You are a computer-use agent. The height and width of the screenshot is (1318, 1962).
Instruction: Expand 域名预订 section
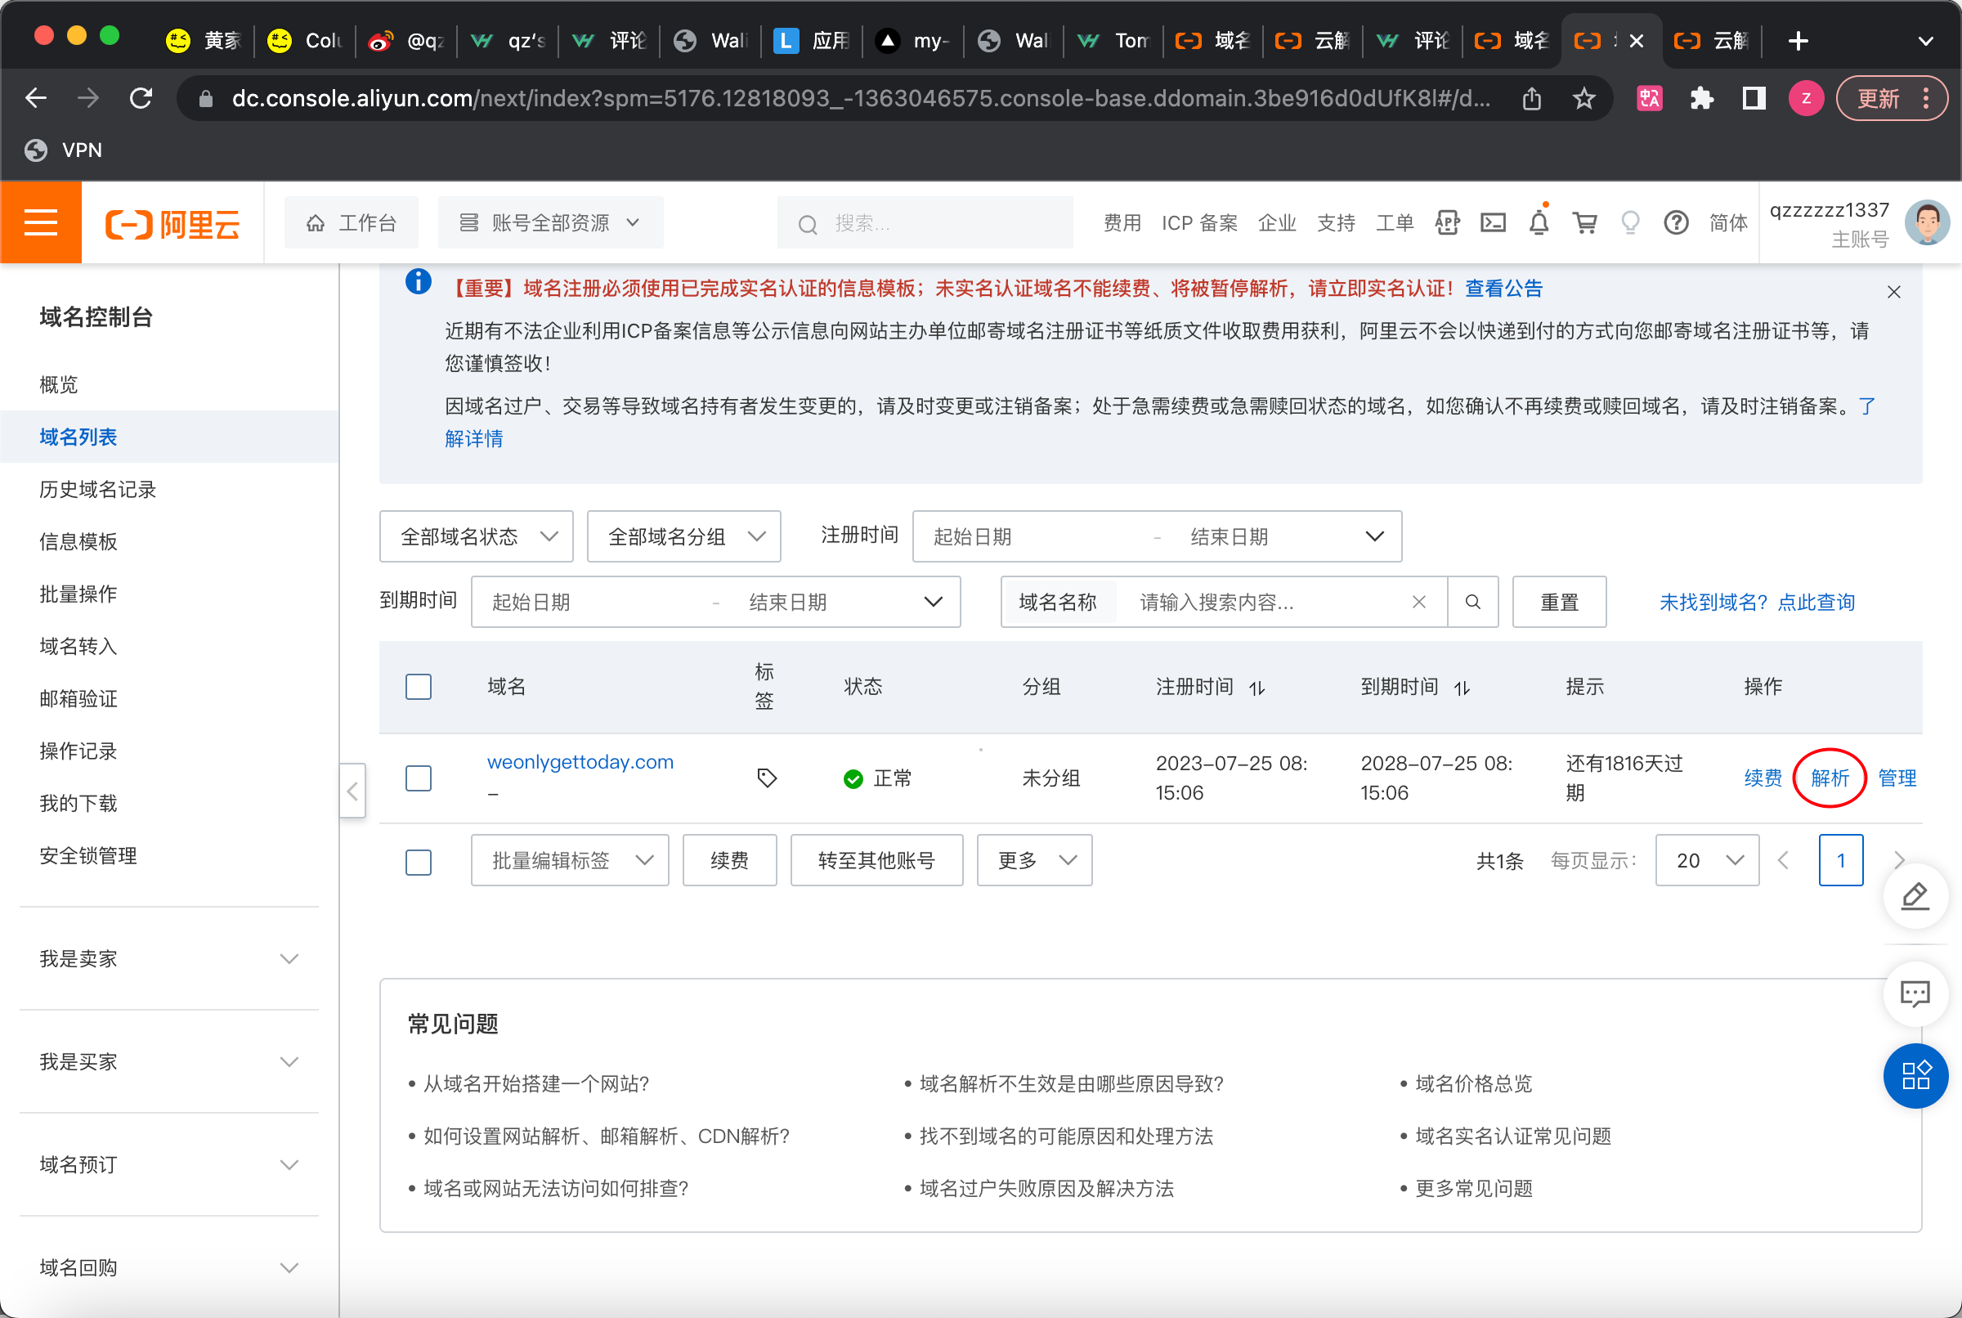(169, 1165)
